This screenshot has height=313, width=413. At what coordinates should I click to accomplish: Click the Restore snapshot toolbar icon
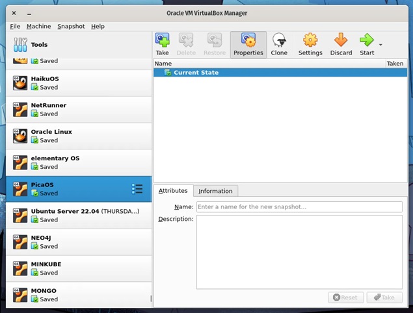[215, 40]
